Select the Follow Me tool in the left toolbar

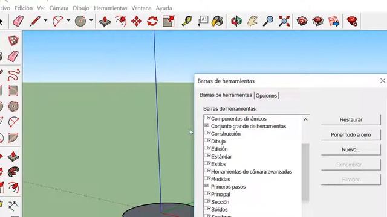click(x=13, y=172)
